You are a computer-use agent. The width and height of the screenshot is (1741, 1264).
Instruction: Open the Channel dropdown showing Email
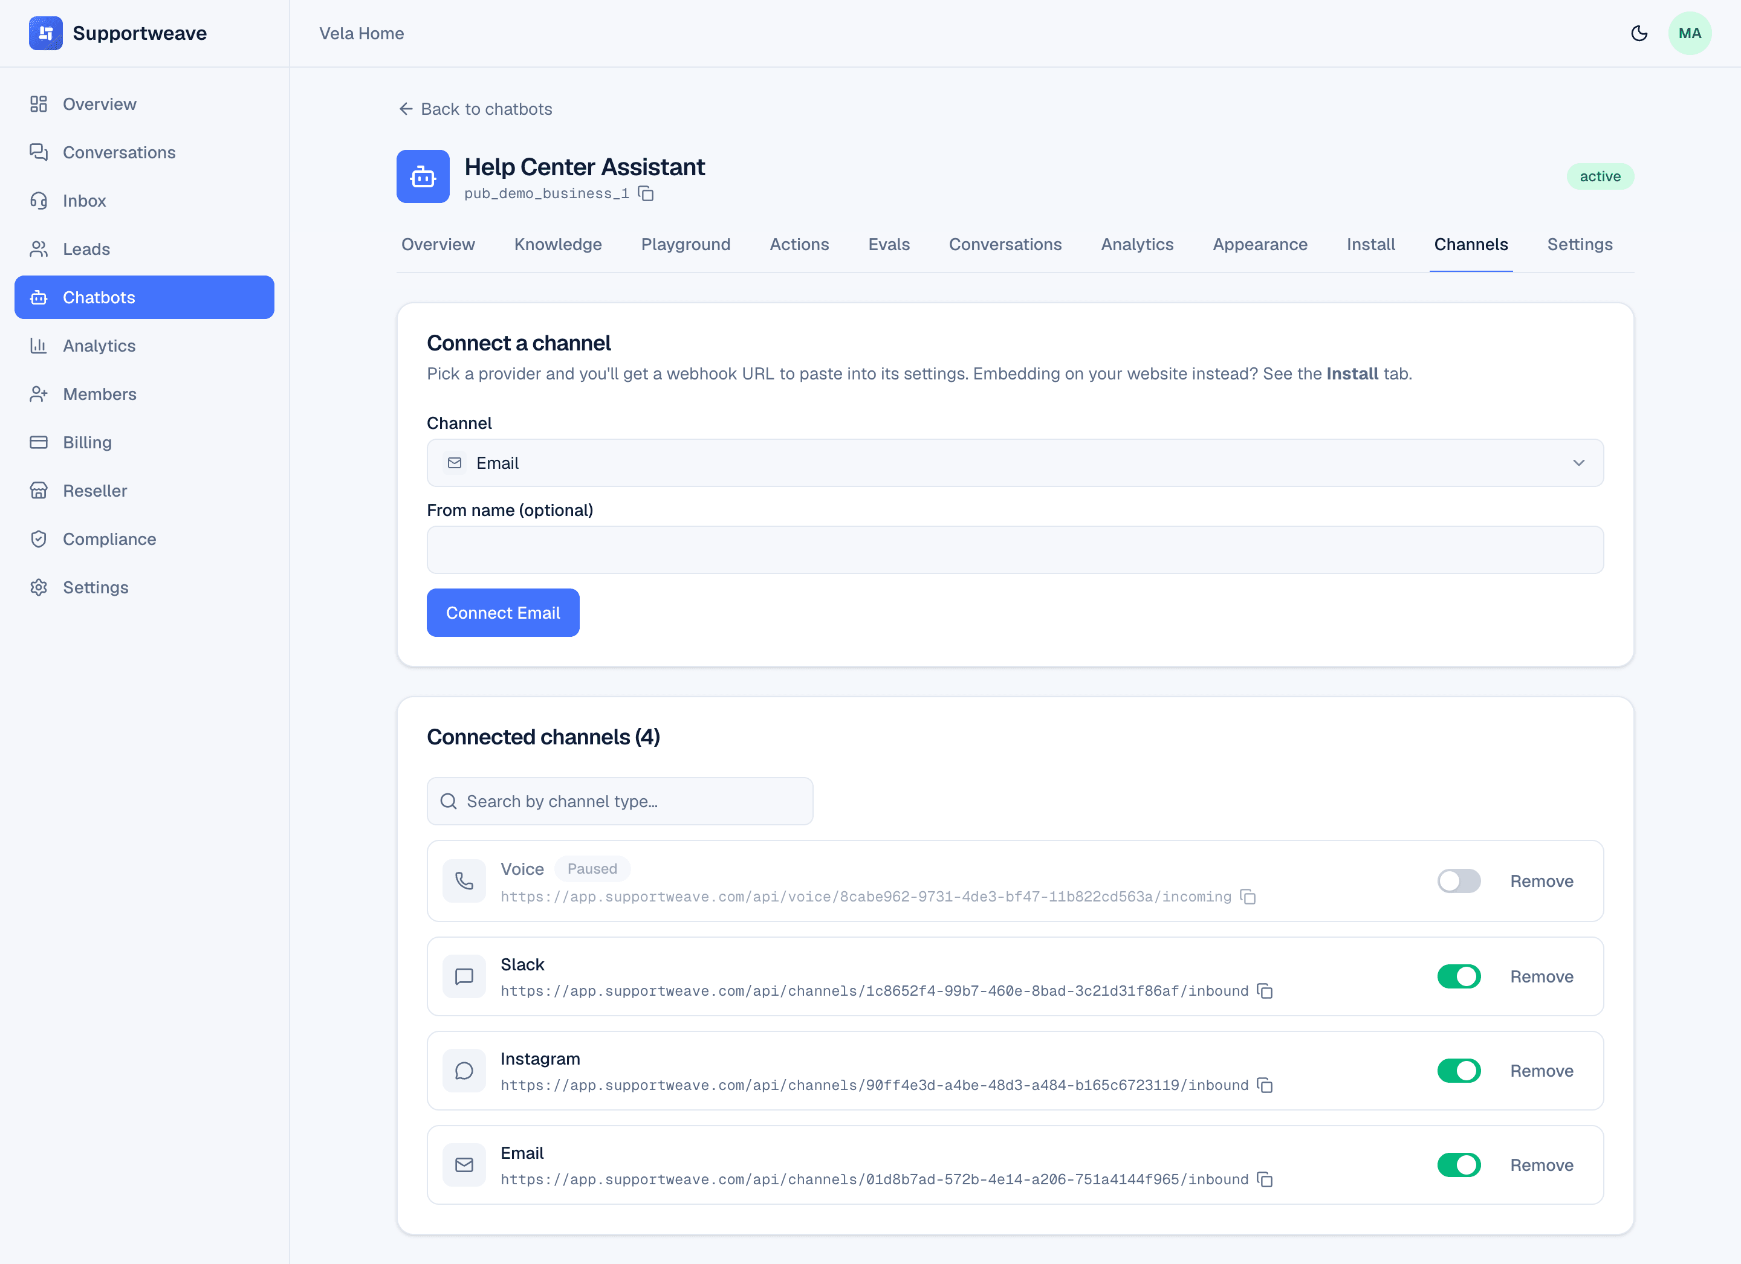[1015, 463]
